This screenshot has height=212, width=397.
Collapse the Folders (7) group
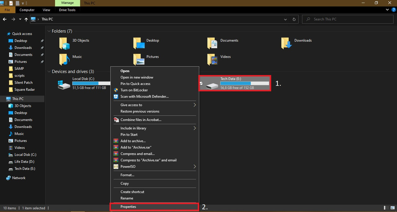49,31
